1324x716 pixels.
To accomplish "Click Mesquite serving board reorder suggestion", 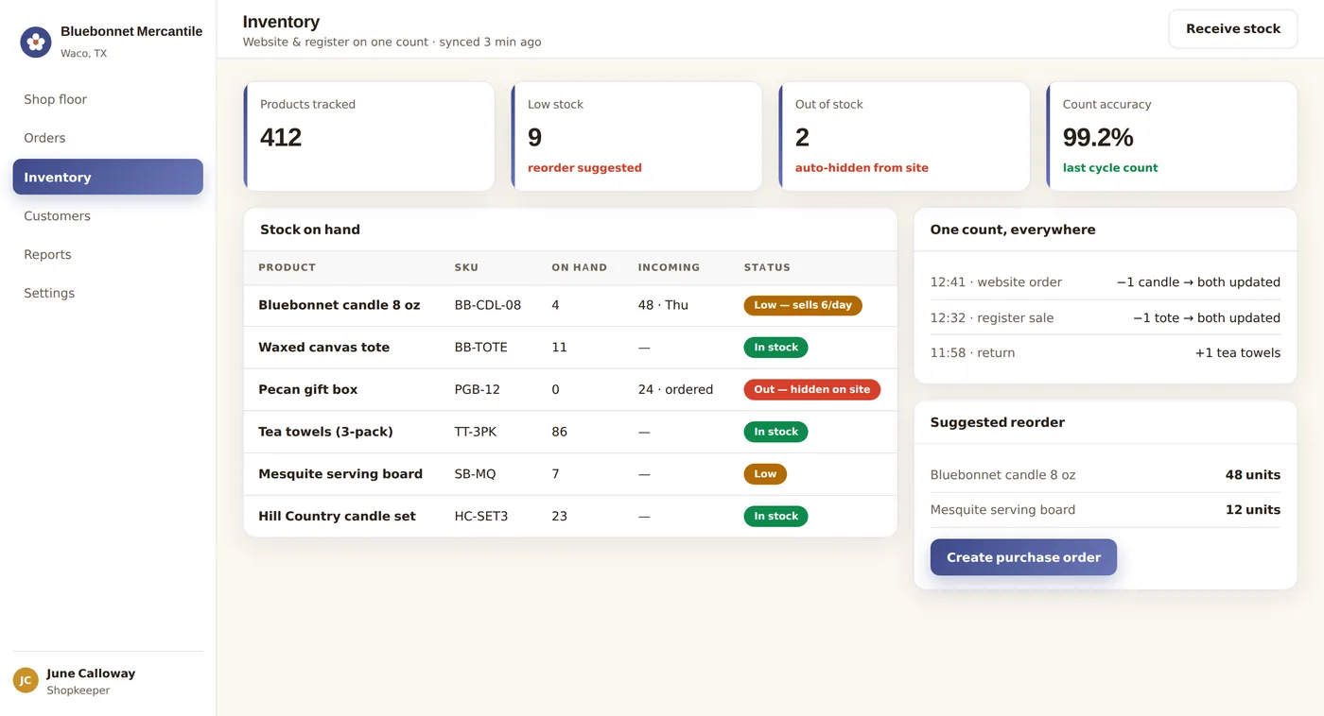I will coord(1105,509).
